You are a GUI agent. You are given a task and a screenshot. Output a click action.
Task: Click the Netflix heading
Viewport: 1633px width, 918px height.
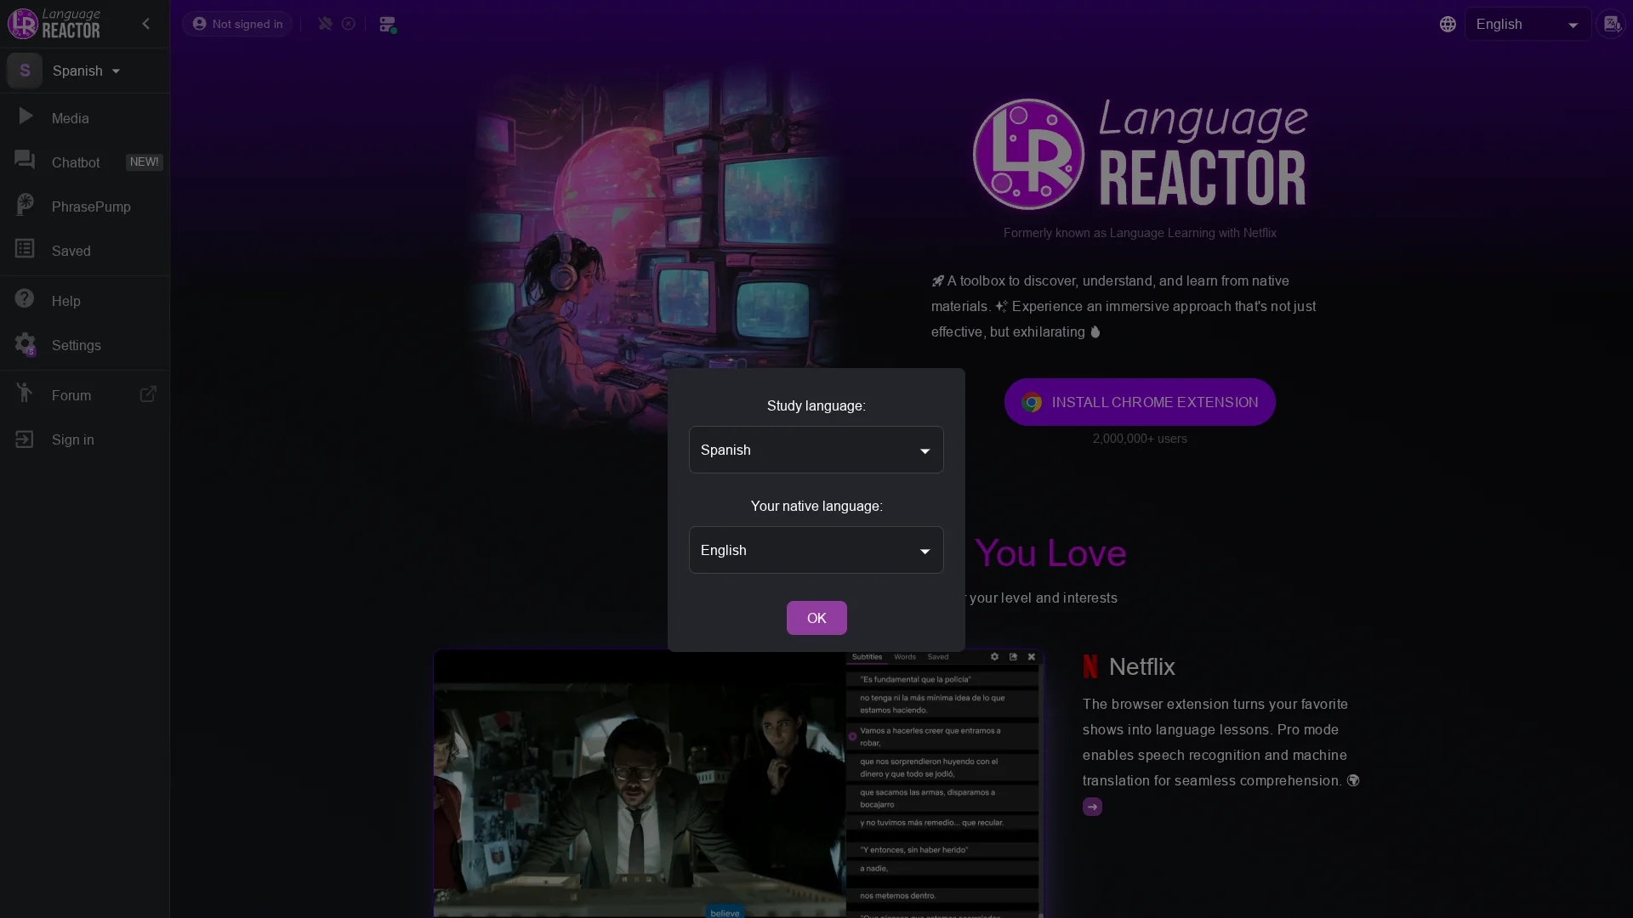1141,666
